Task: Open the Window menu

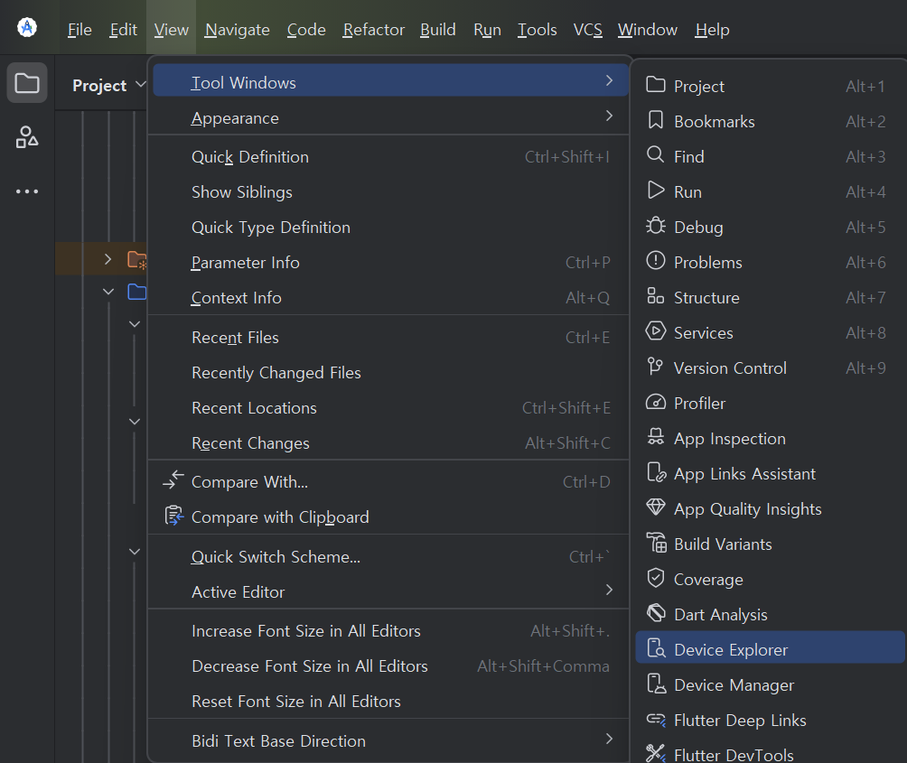Action: pos(648,30)
